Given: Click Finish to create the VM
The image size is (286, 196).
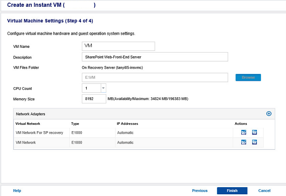Looking at the screenshot, I should (232, 190).
